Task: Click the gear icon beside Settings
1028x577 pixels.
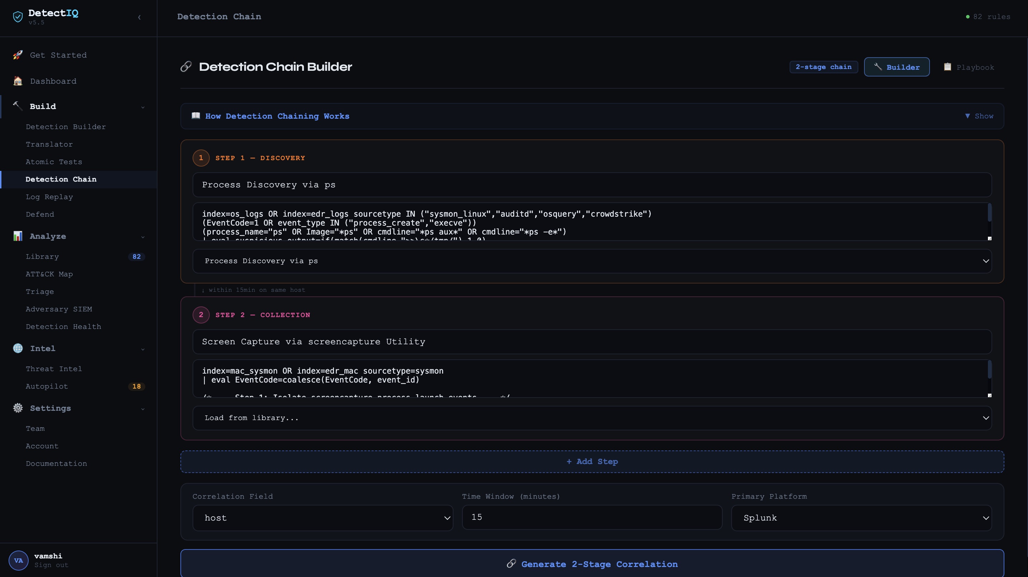Action: pos(18,408)
